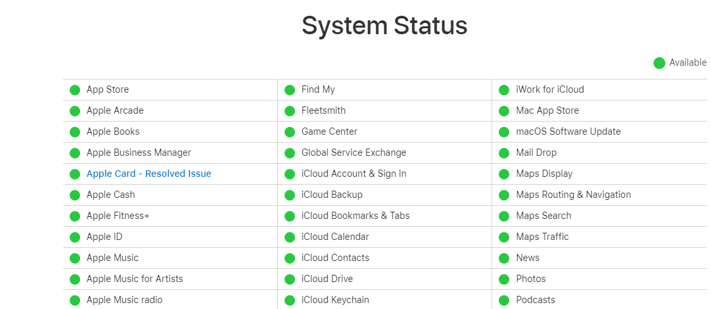Select the Apple Fitness+ service name
Viewport: 711px width, 309px height.
point(118,216)
